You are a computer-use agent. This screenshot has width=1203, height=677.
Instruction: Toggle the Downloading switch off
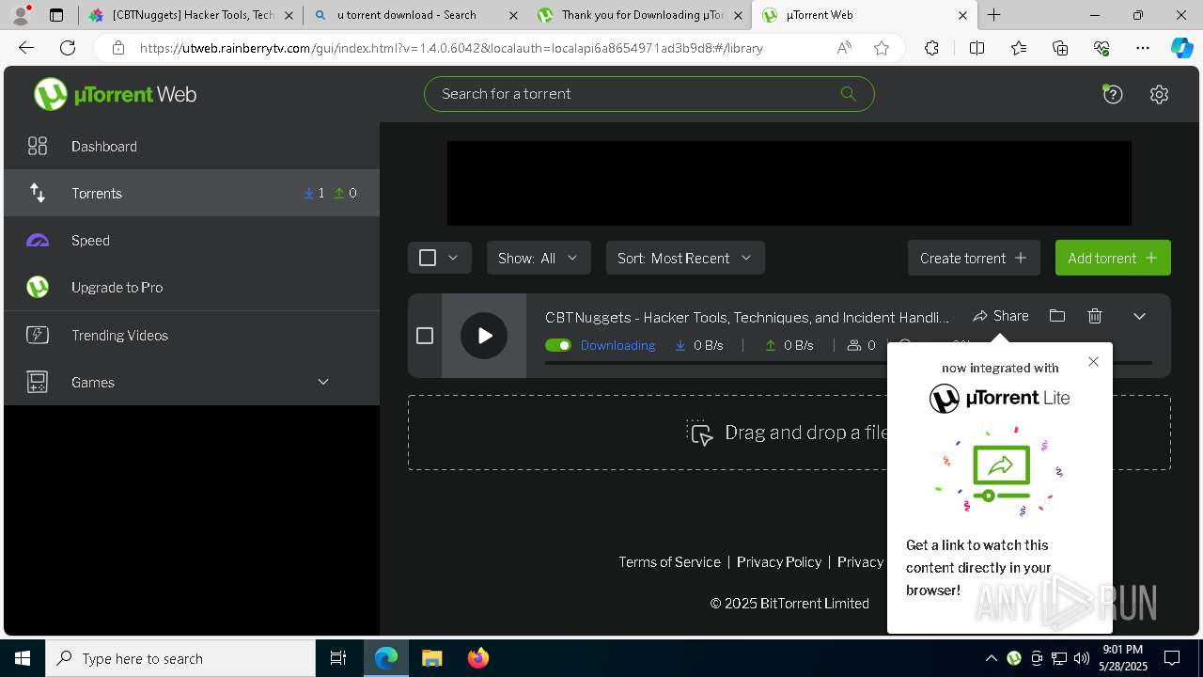tap(558, 345)
